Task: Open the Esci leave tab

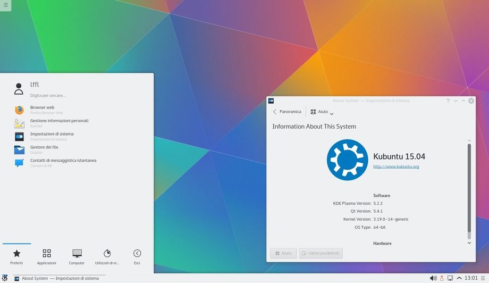Action: tap(137, 256)
